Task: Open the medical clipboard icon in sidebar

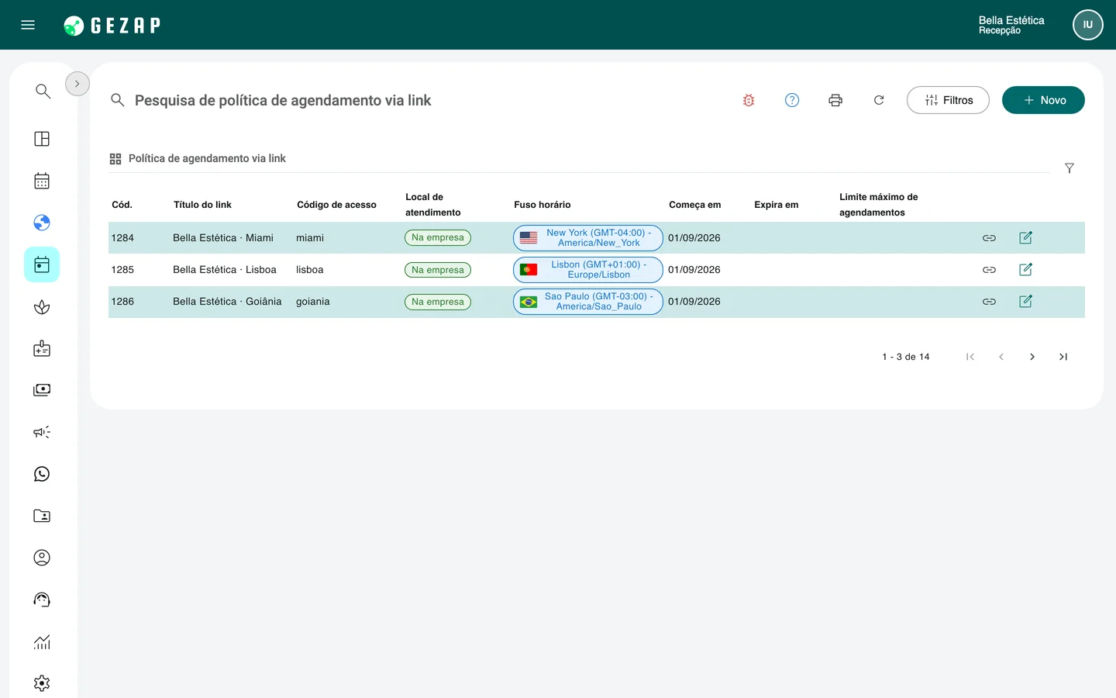Action: point(42,349)
